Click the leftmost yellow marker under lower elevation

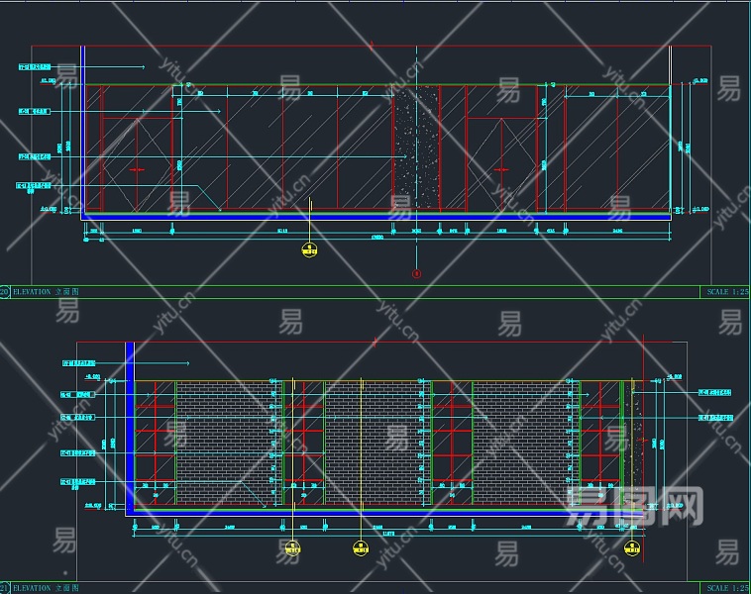point(292,547)
